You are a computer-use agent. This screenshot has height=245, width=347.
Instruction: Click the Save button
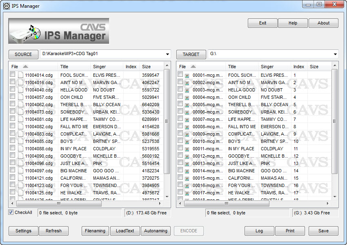point(323,231)
